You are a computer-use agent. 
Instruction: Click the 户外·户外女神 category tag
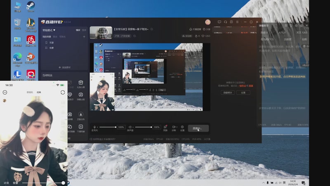point(123,36)
